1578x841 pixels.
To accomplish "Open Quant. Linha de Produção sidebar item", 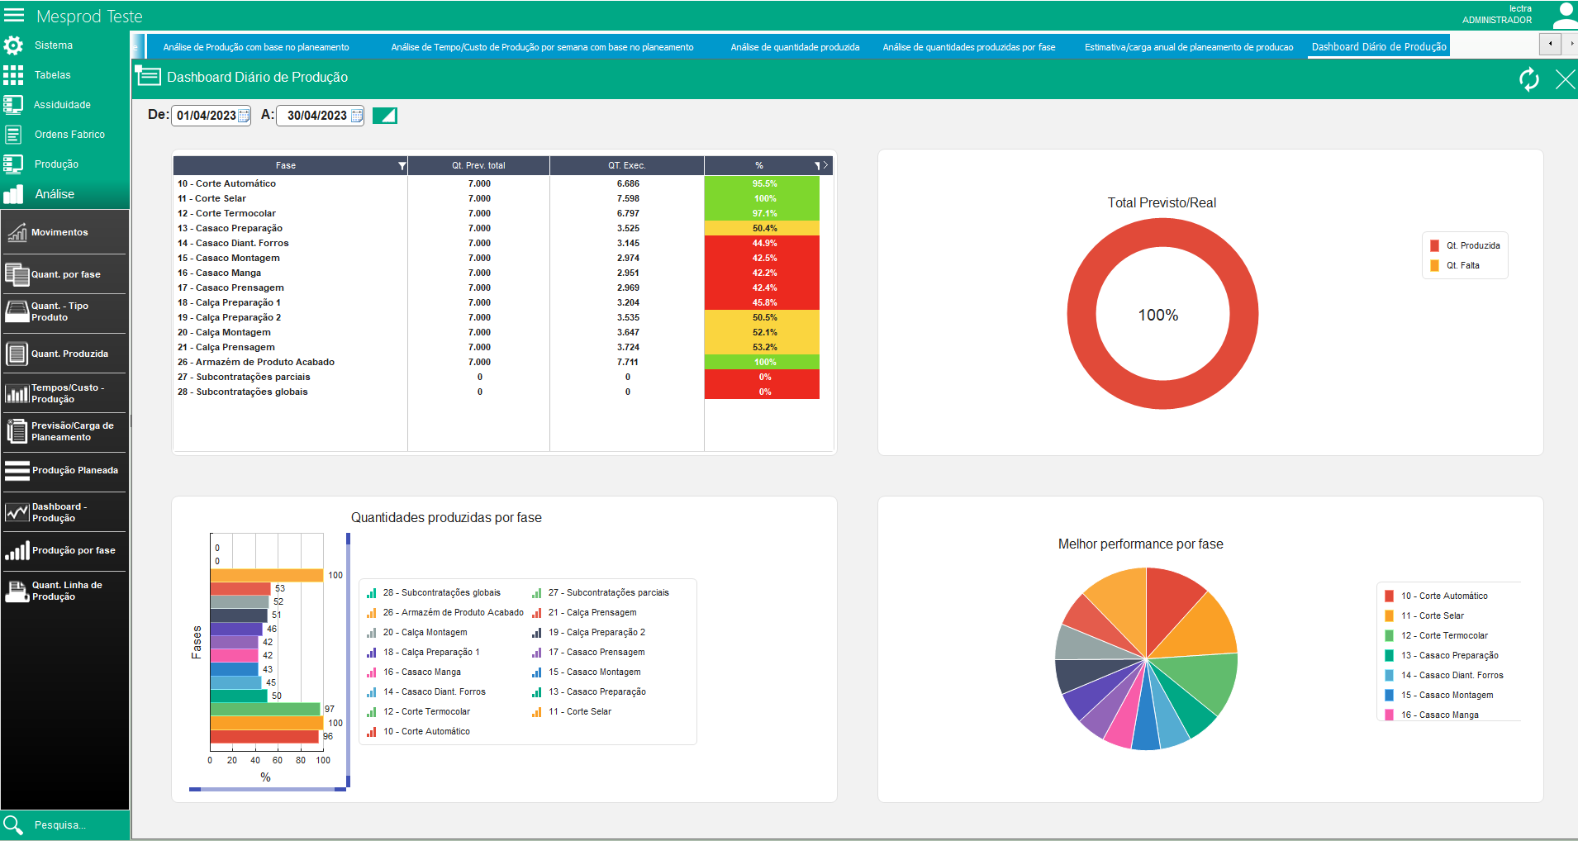I will (65, 591).
